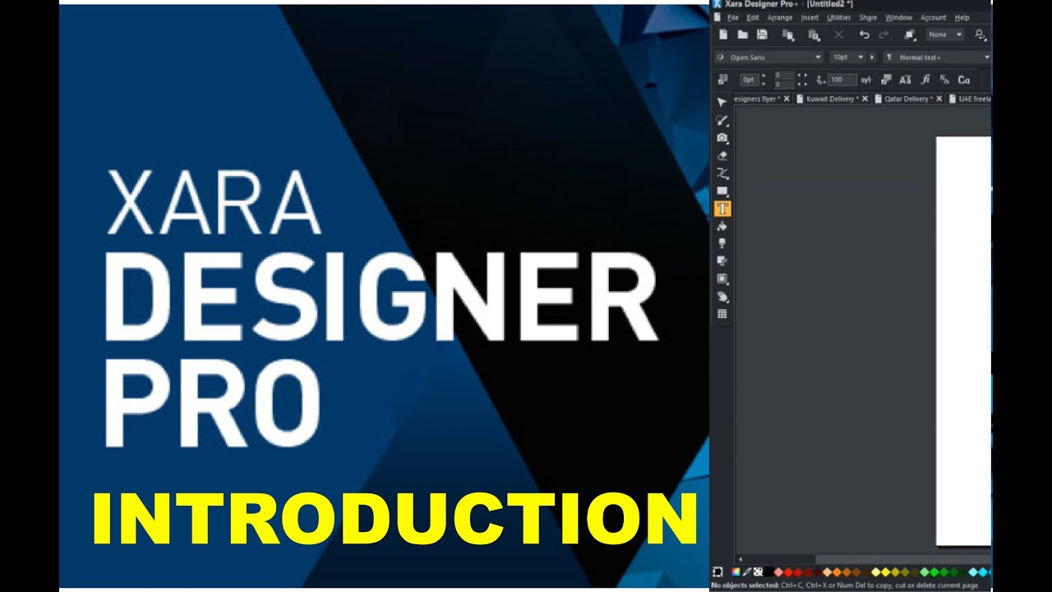Open the File menu

click(x=732, y=17)
